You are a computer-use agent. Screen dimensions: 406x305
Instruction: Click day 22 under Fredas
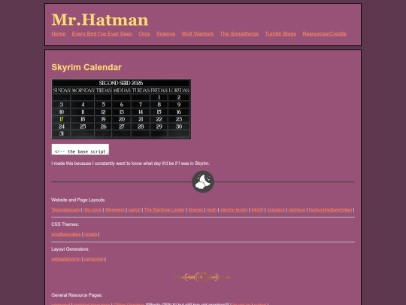coord(159,119)
